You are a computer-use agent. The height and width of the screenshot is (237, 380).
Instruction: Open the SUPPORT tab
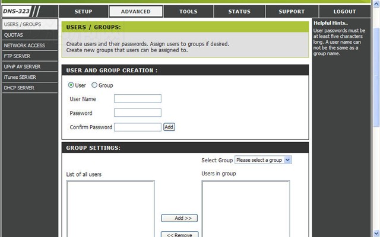point(292,11)
